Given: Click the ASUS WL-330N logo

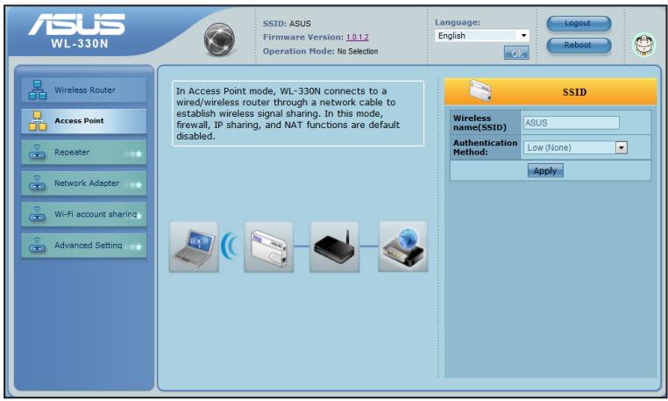Looking at the screenshot, I should pos(78,31).
